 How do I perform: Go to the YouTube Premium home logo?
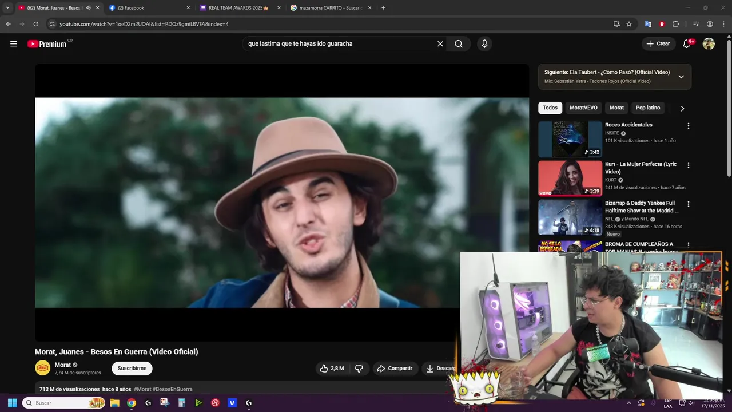[47, 44]
